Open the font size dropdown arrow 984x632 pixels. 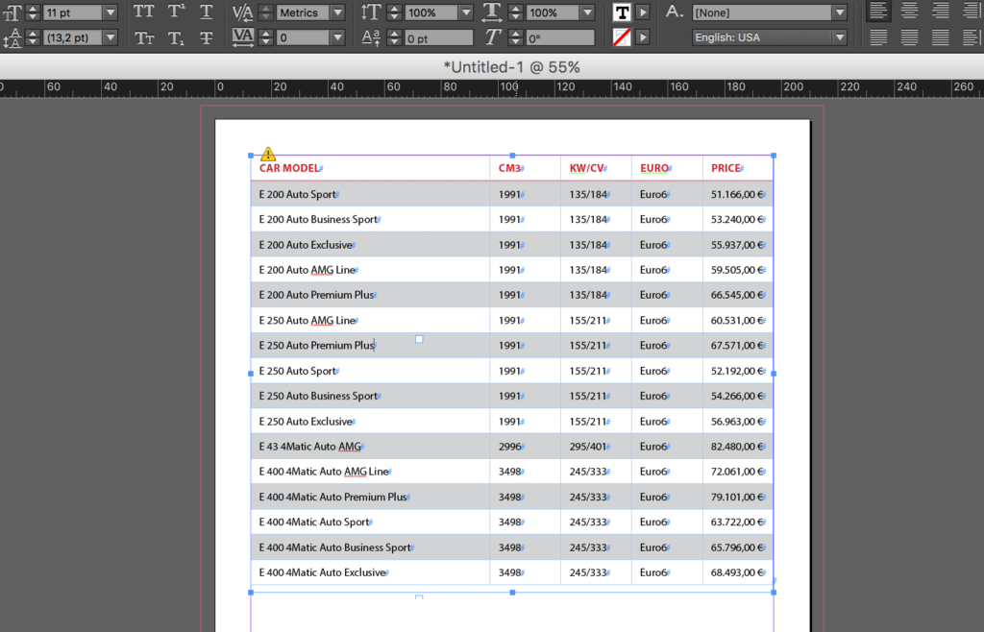point(111,12)
